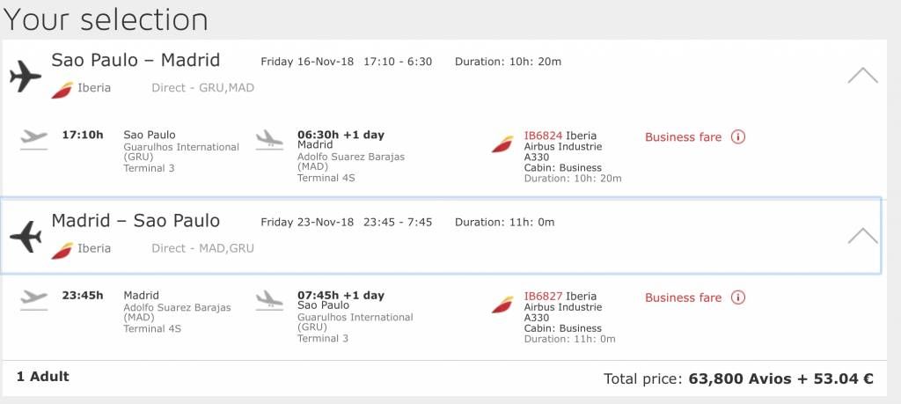Click the info icon next to outbound Business fare
Image resolution: width=901 pixels, height=404 pixels.
[738, 136]
